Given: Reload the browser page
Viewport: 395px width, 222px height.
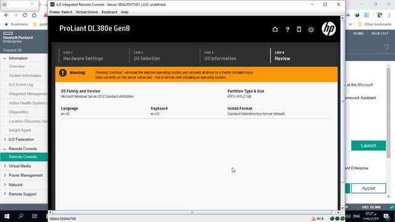Looking at the screenshot, I should tap(25, 15).
